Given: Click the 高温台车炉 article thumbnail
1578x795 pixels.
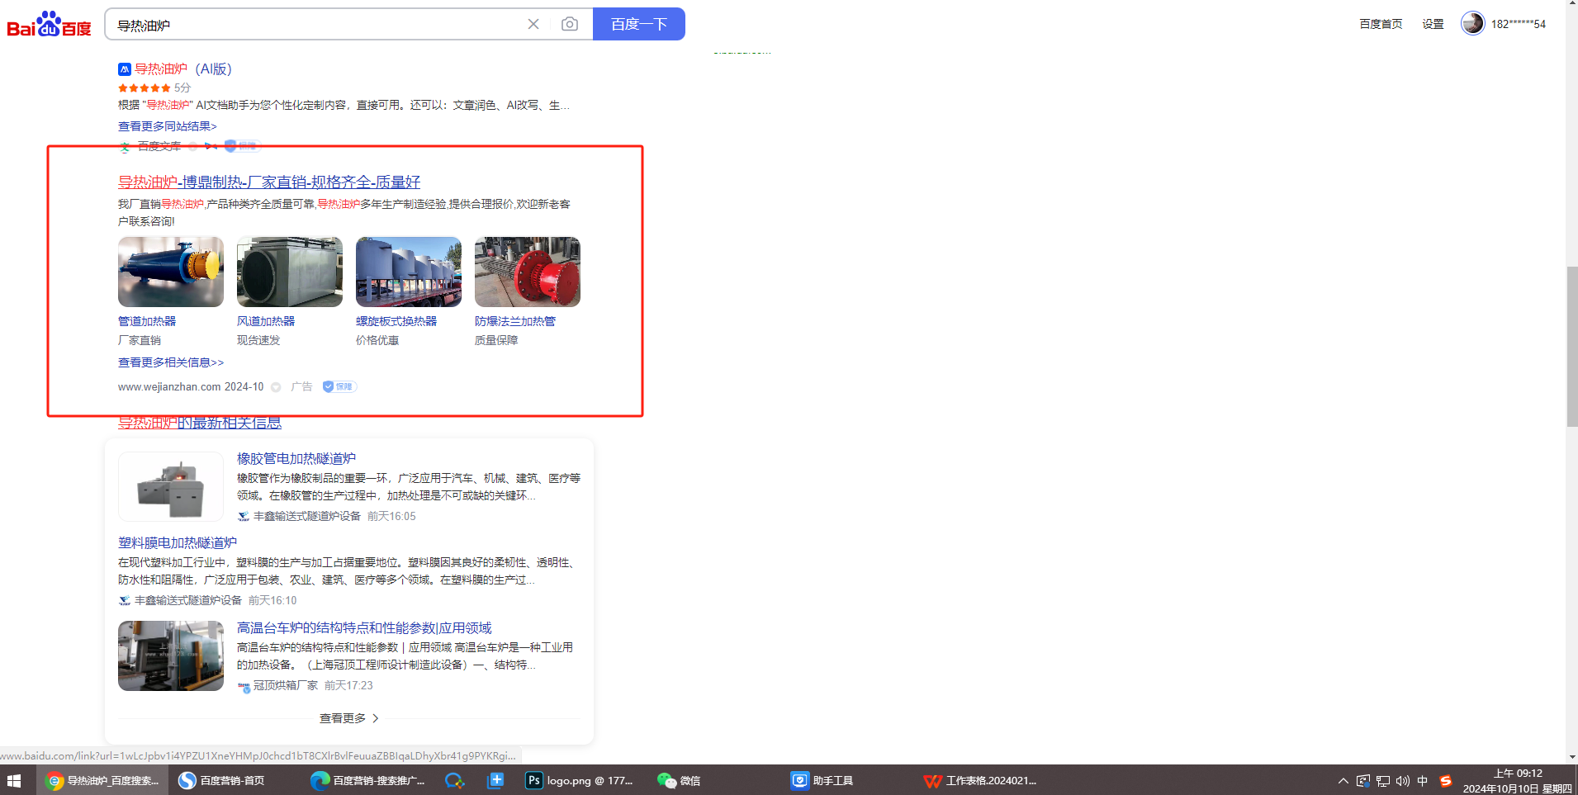Looking at the screenshot, I should pos(171,655).
